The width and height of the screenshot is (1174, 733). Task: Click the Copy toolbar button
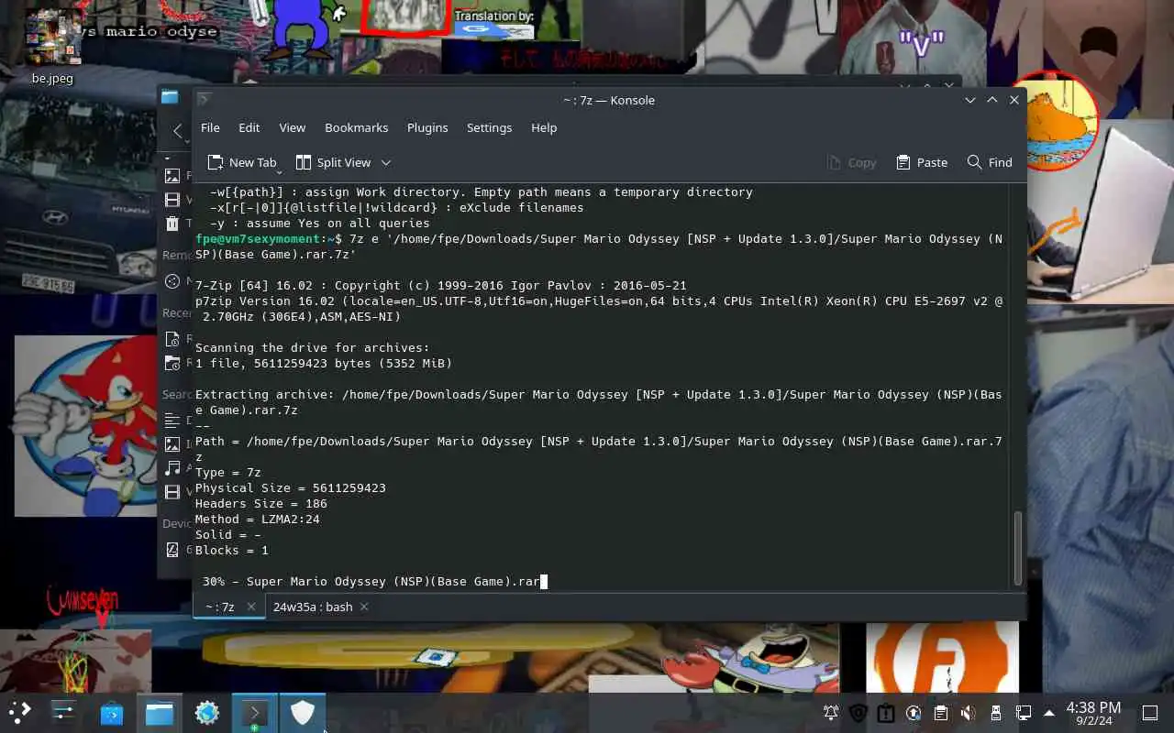point(851,162)
